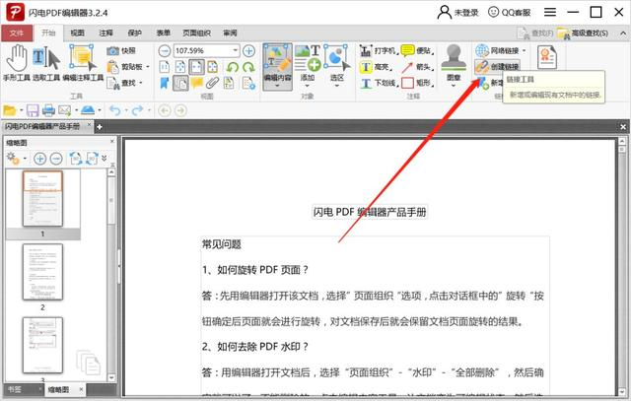Switch to the 保护 ribbon tab
Image resolution: width=631 pixels, height=401 pixels.
134,33
